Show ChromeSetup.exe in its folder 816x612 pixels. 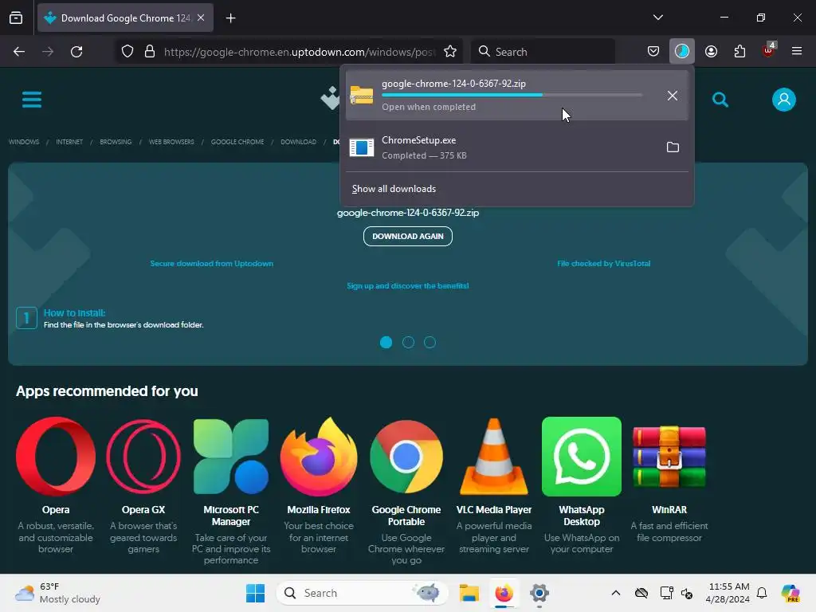coord(673,147)
